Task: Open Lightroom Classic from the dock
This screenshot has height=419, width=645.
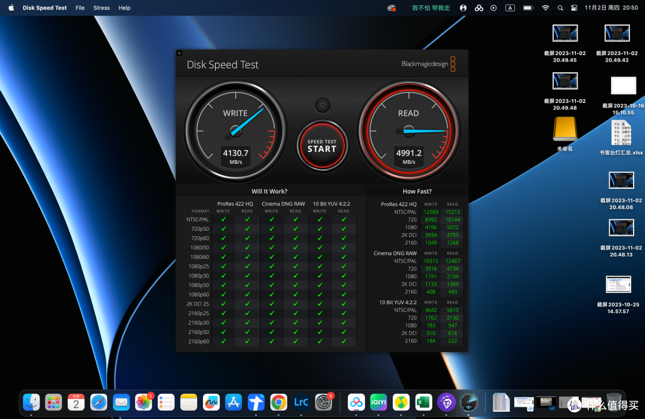Action: (x=300, y=402)
